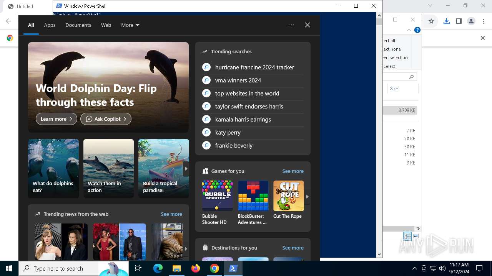The image size is (492, 276).
Task: Expand the More dropdown in search tabs
Action: click(x=130, y=25)
